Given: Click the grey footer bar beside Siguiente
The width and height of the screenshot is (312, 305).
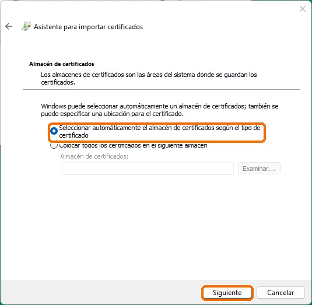Looking at the screenshot, I should [x=100, y=293].
